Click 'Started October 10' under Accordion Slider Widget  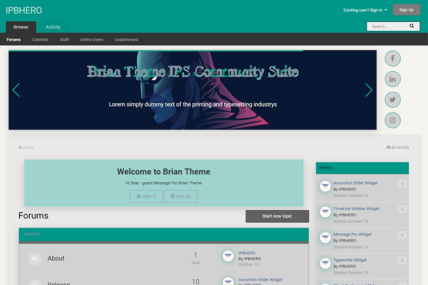point(351,196)
